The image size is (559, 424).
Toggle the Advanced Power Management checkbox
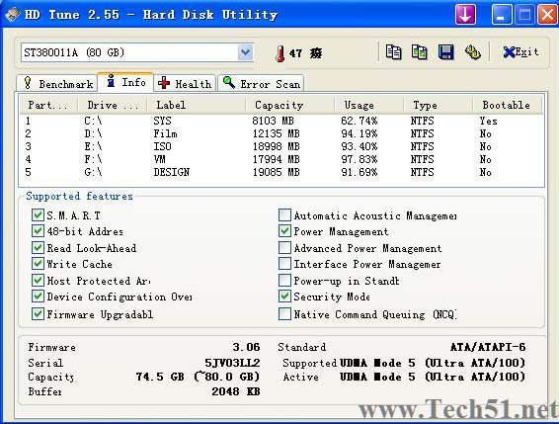pos(284,248)
